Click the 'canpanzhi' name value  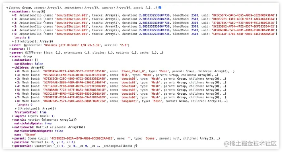click(x=130, y=101)
